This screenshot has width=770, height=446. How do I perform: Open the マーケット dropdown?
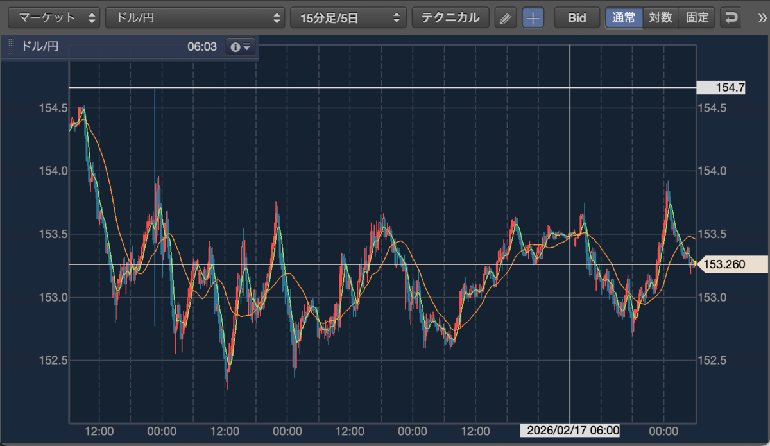click(x=54, y=17)
